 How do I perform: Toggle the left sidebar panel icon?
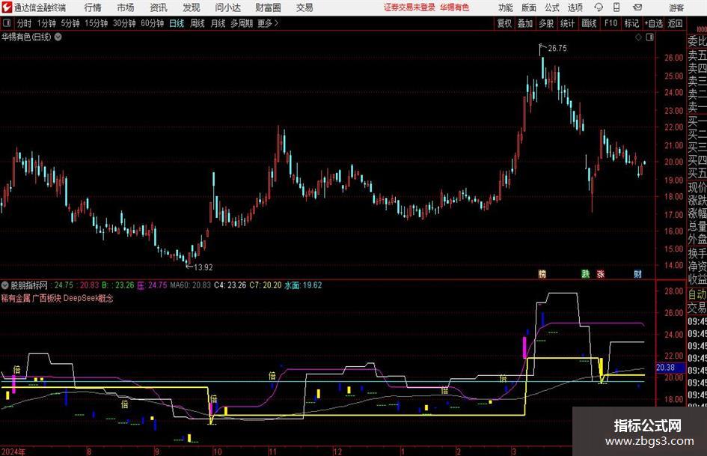(x=7, y=23)
